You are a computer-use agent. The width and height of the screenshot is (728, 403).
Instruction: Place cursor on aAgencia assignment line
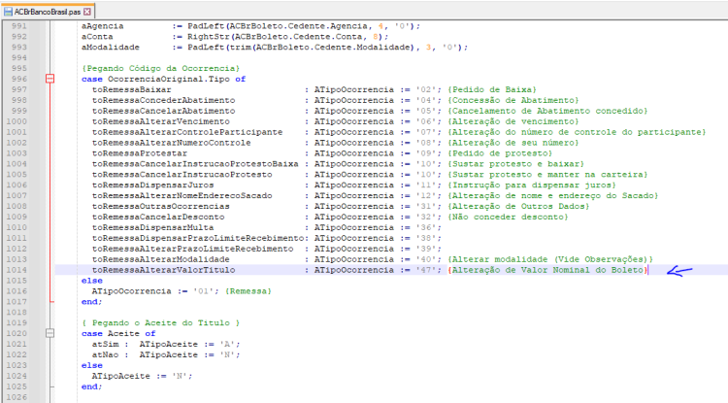(x=250, y=26)
